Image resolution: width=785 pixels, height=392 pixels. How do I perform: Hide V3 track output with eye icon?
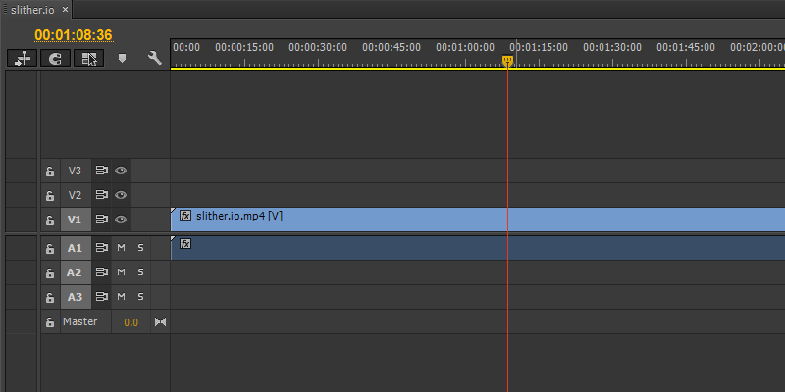point(121,171)
